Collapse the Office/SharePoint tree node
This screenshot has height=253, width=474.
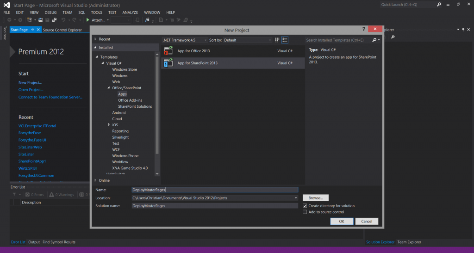point(109,88)
